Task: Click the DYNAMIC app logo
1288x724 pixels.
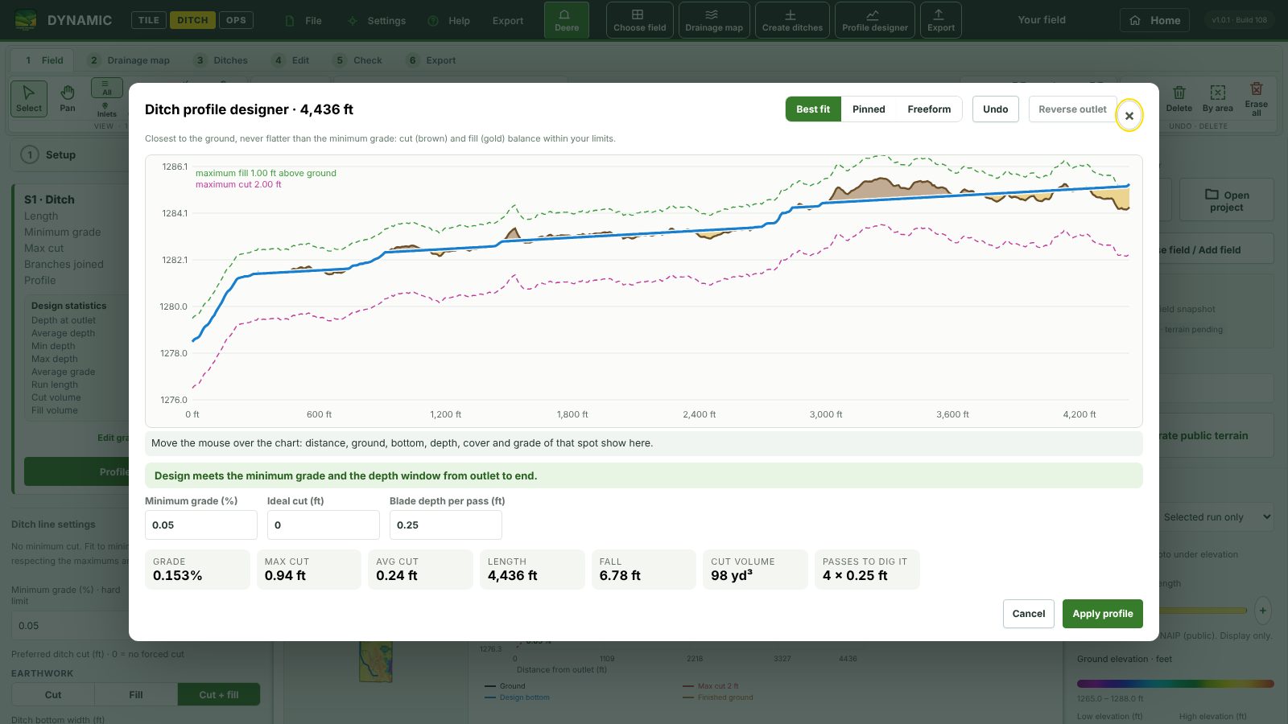Action: 63,20
